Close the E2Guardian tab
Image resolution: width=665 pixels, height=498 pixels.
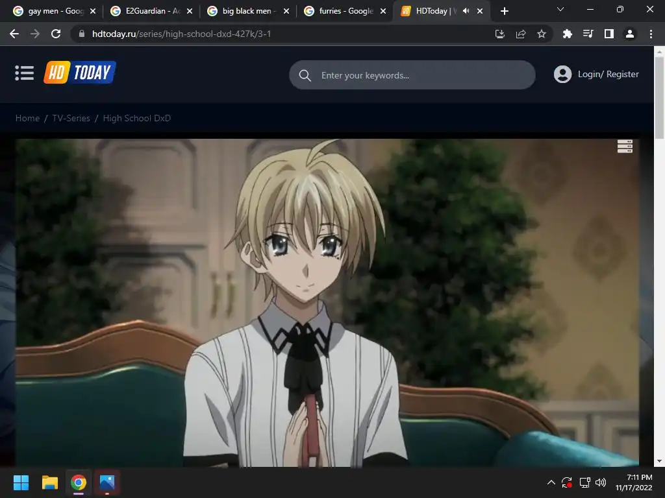coord(190,11)
